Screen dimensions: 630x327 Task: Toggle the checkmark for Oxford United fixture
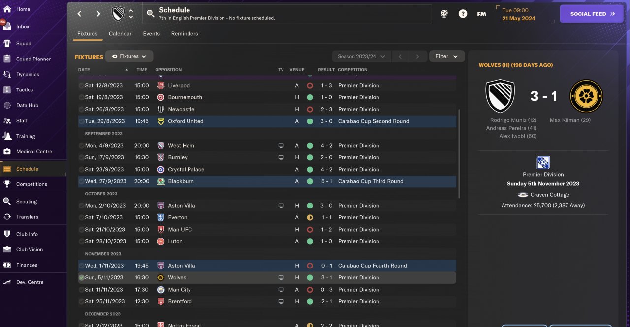click(x=81, y=121)
